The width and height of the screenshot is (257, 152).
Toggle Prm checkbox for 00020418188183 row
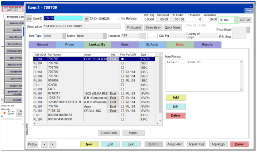pos(122,115)
